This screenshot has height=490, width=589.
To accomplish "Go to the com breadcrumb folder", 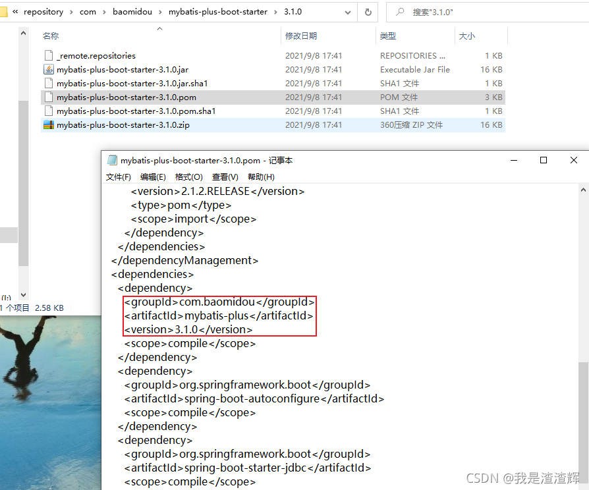I will (88, 12).
